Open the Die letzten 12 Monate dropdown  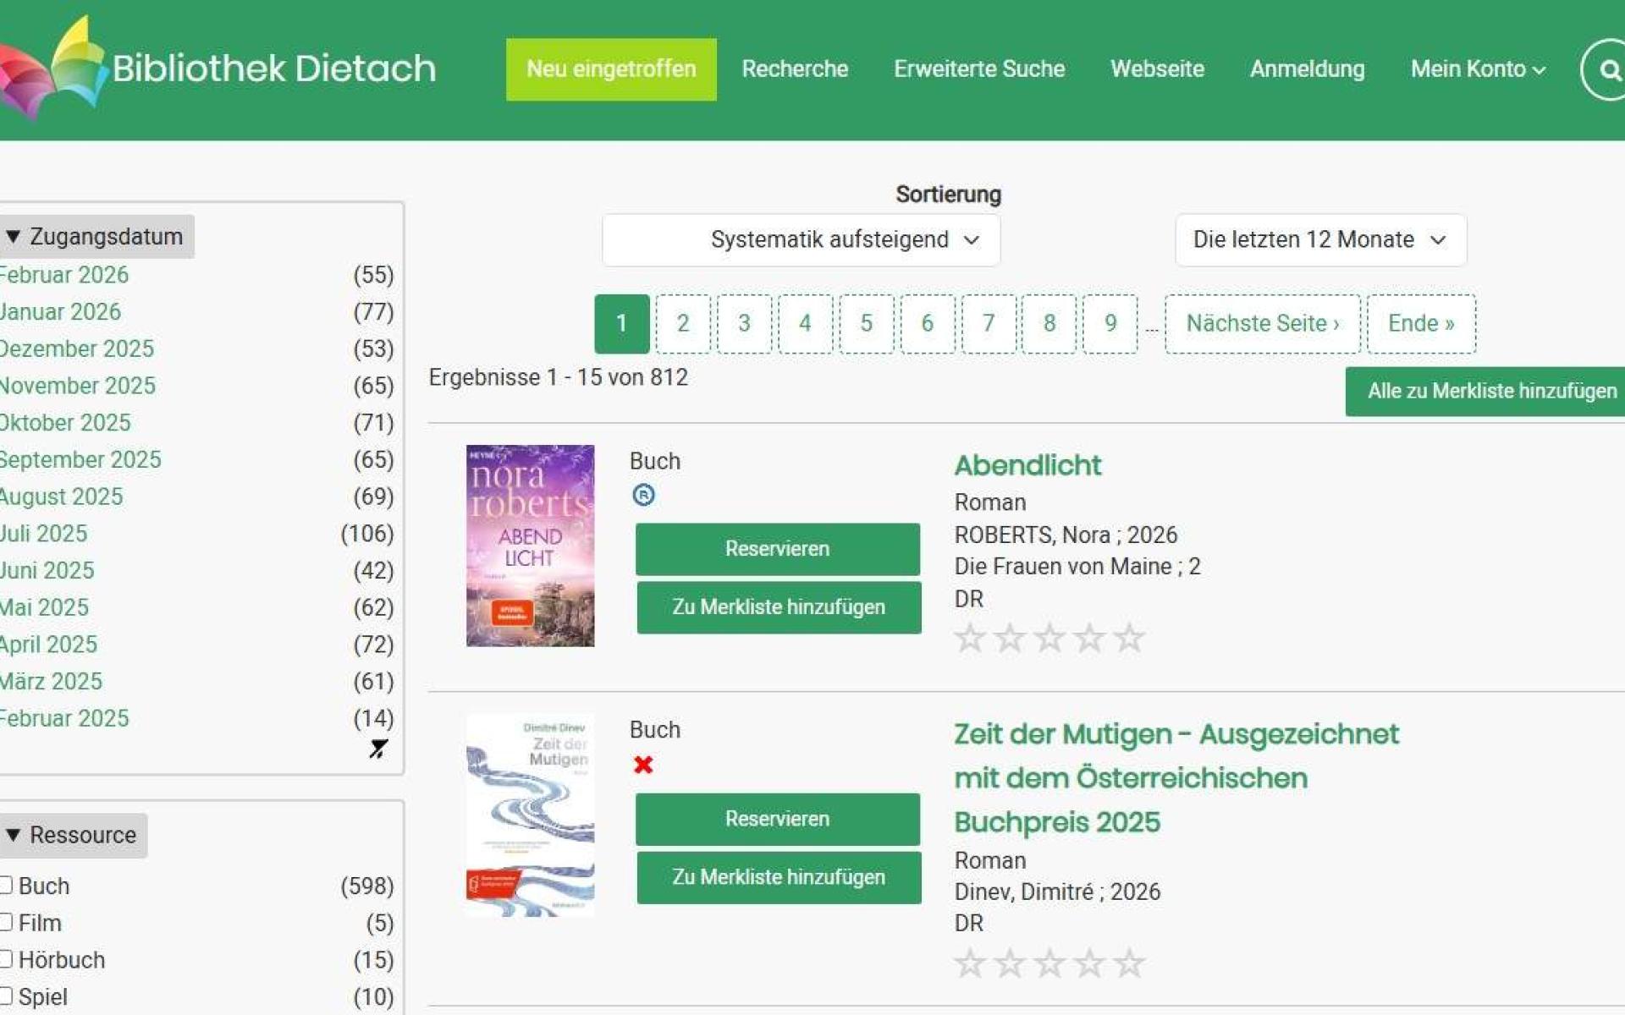[1319, 240]
